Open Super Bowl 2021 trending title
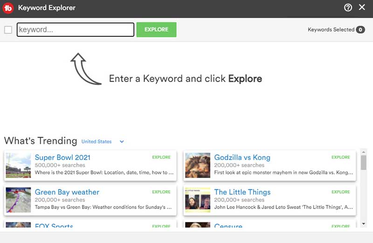Viewport: 373px width, 243px height. (62, 157)
